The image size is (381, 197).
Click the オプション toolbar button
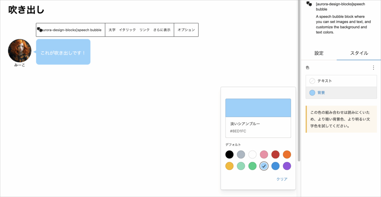[x=186, y=30]
